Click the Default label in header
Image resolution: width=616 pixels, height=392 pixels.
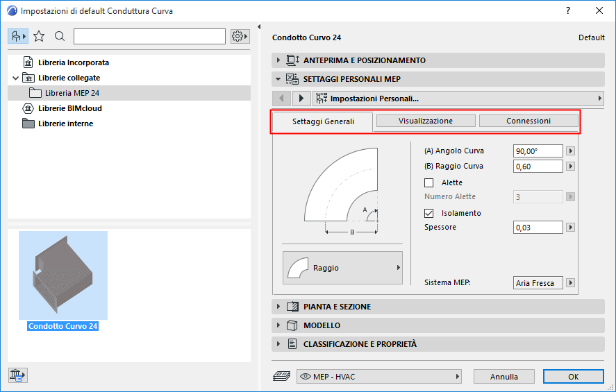point(591,37)
